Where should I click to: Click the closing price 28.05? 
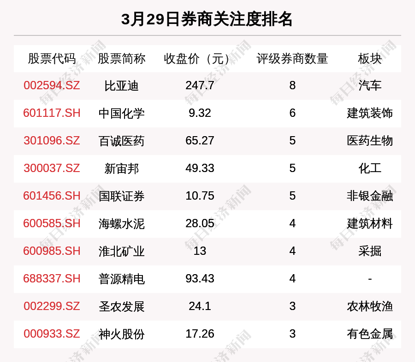pyautogui.click(x=200, y=224)
